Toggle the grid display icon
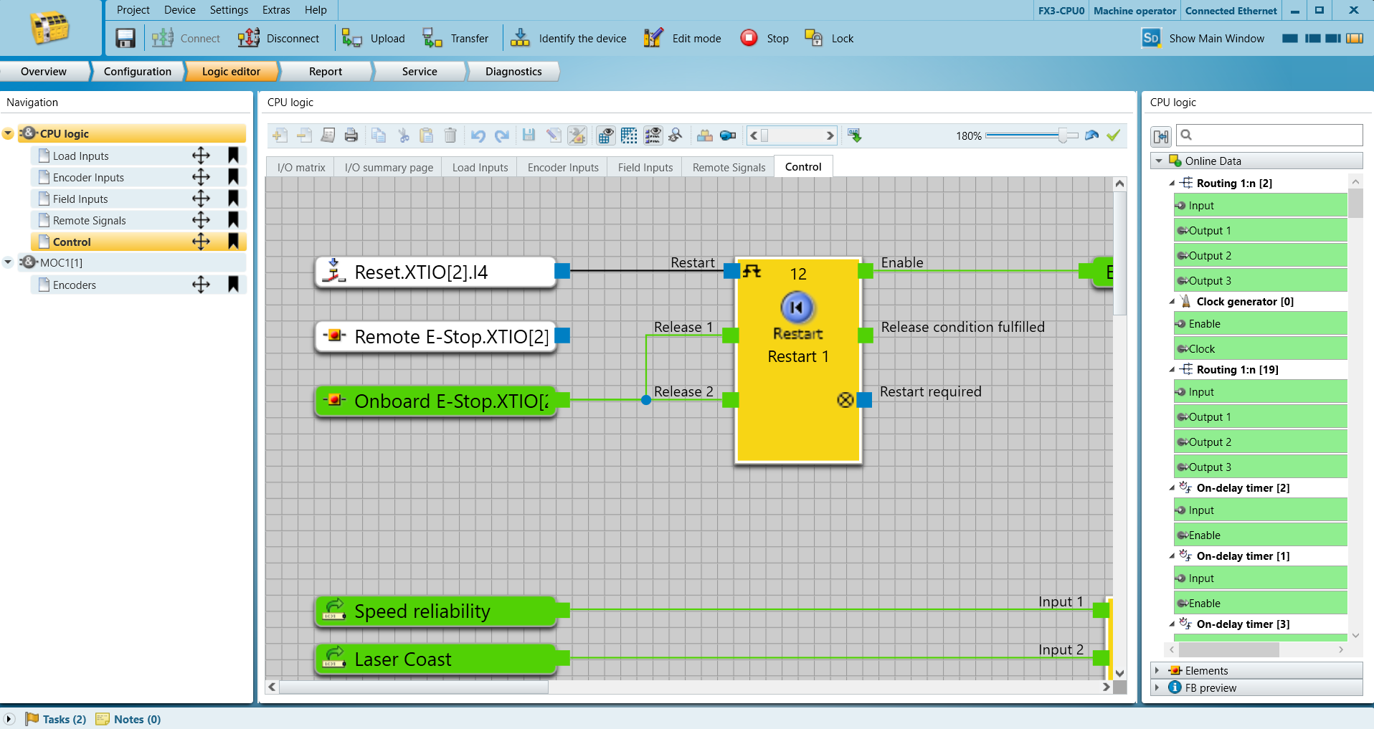1374x729 pixels. (629, 135)
